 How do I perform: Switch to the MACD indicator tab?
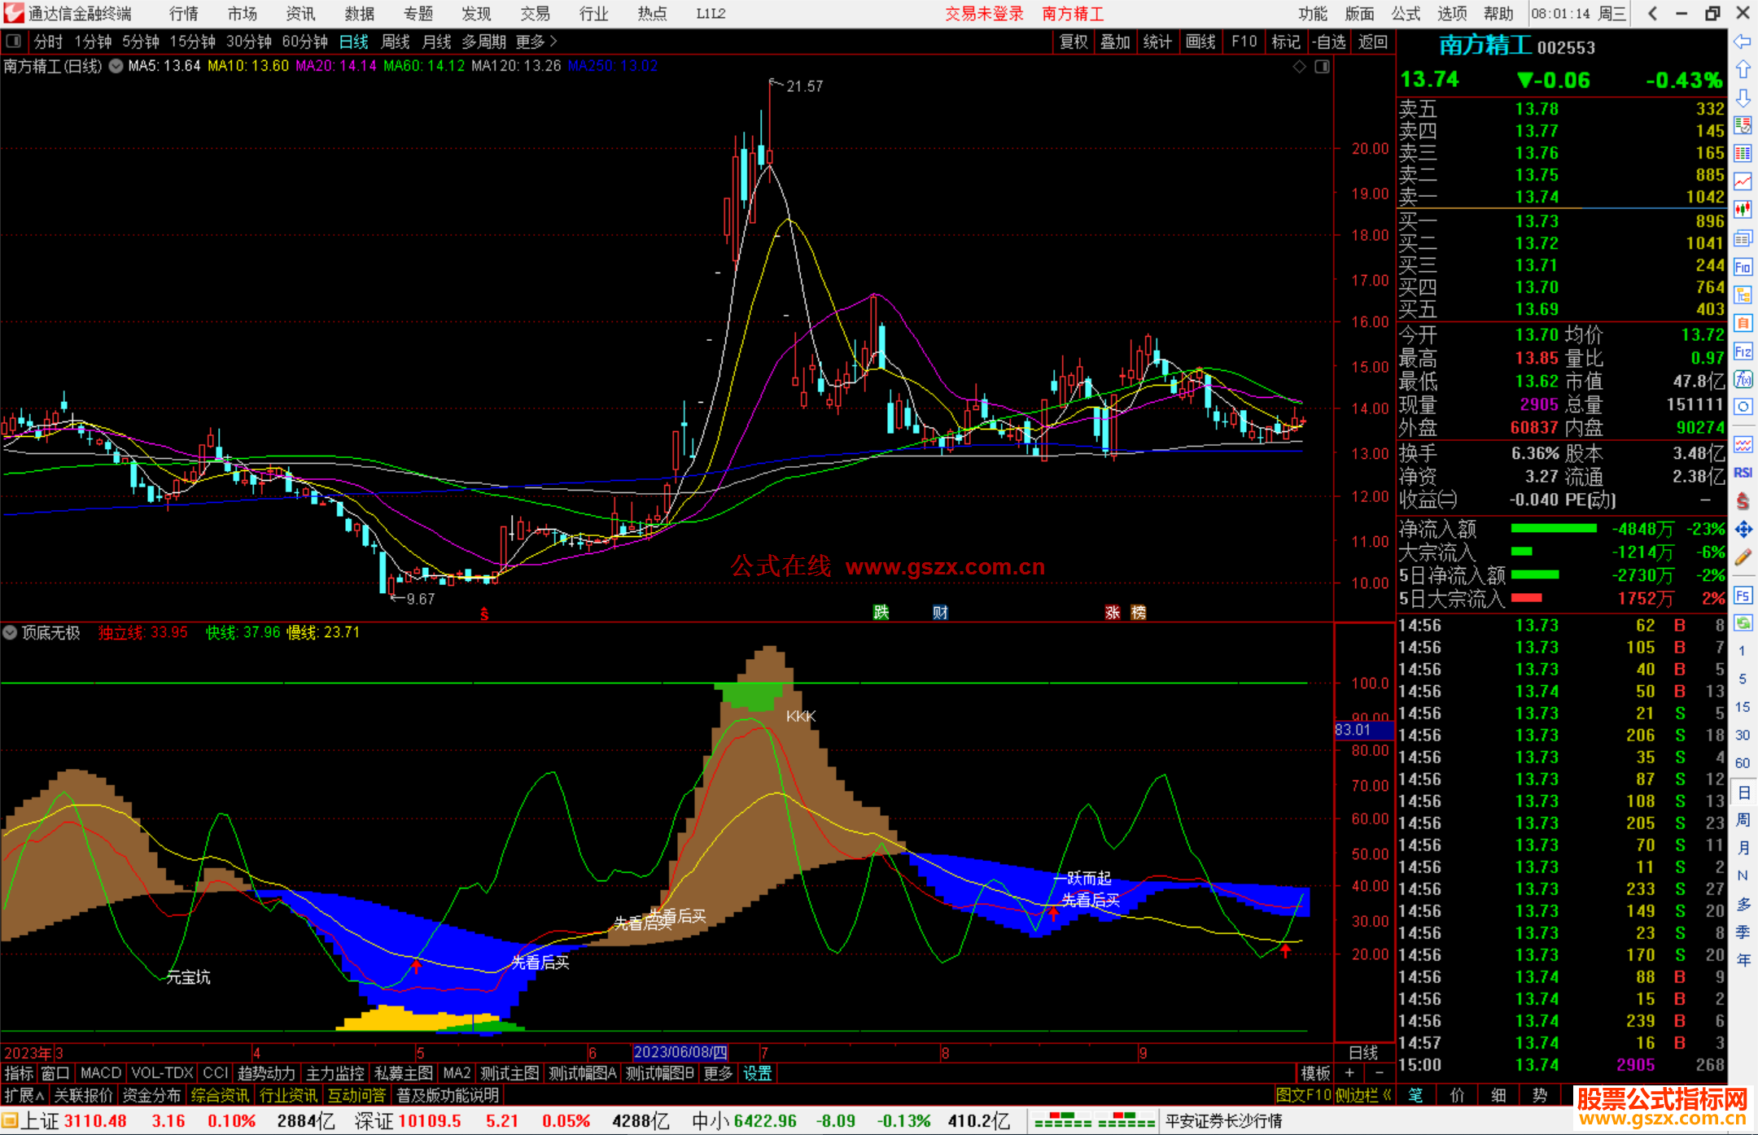click(101, 1073)
